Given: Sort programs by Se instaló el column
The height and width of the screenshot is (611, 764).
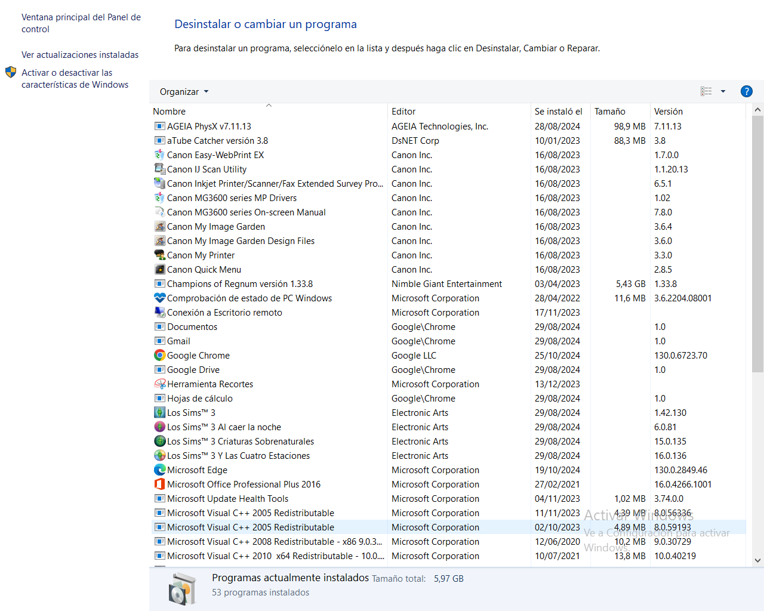Looking at the screenshot, I should pyautogui.click(x=560, y=112).
